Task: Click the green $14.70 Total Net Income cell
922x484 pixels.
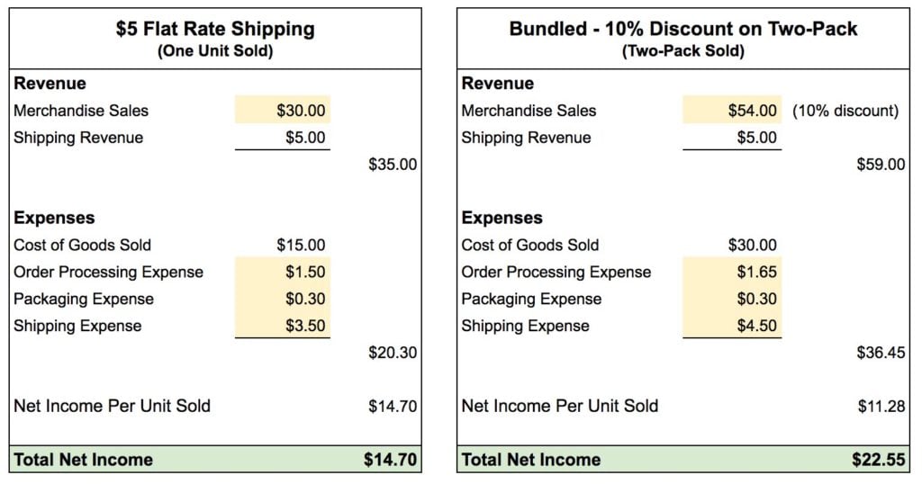Action: coord(390,460)
